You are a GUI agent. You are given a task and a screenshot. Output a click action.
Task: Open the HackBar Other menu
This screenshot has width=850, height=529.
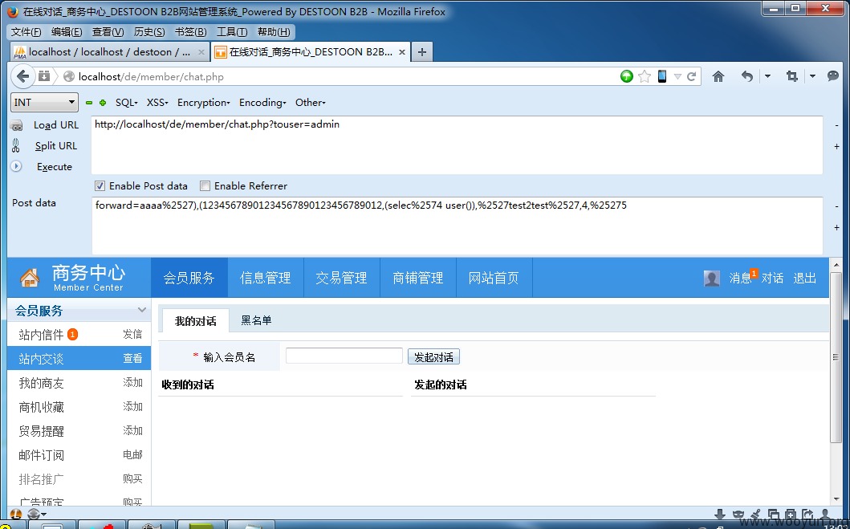[x=310, y=103]
